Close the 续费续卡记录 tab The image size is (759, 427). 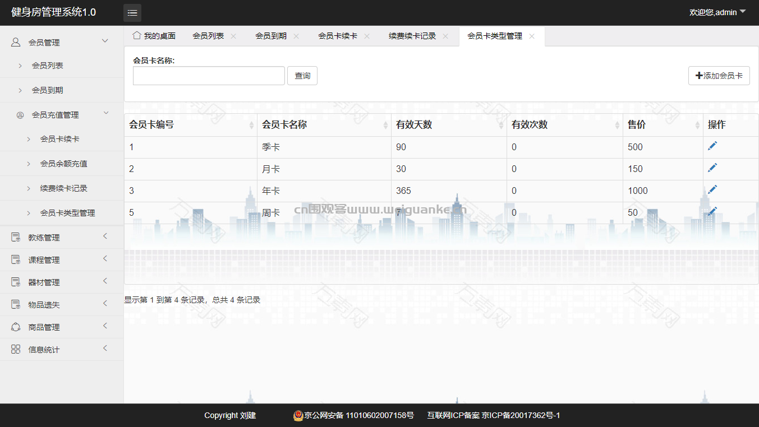coord(445,36)
